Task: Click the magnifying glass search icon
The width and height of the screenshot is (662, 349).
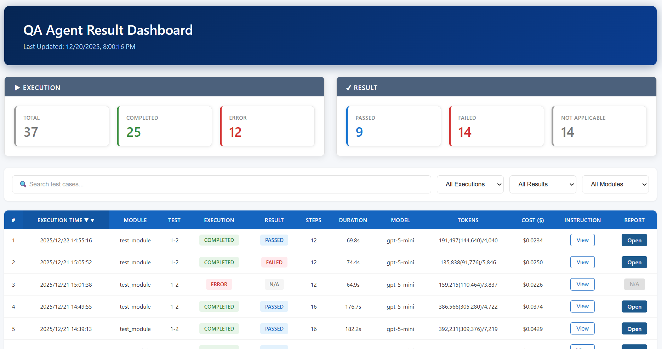Action: [x=23, y=184]
